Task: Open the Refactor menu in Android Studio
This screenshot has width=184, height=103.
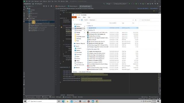Action: (45, 1)
